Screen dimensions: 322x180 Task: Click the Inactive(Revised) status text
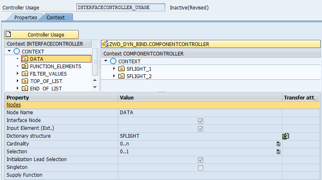189,7
